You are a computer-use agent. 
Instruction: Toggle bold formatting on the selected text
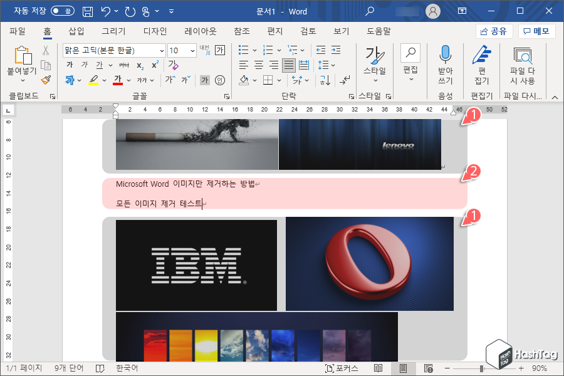[x=69, y=65]
